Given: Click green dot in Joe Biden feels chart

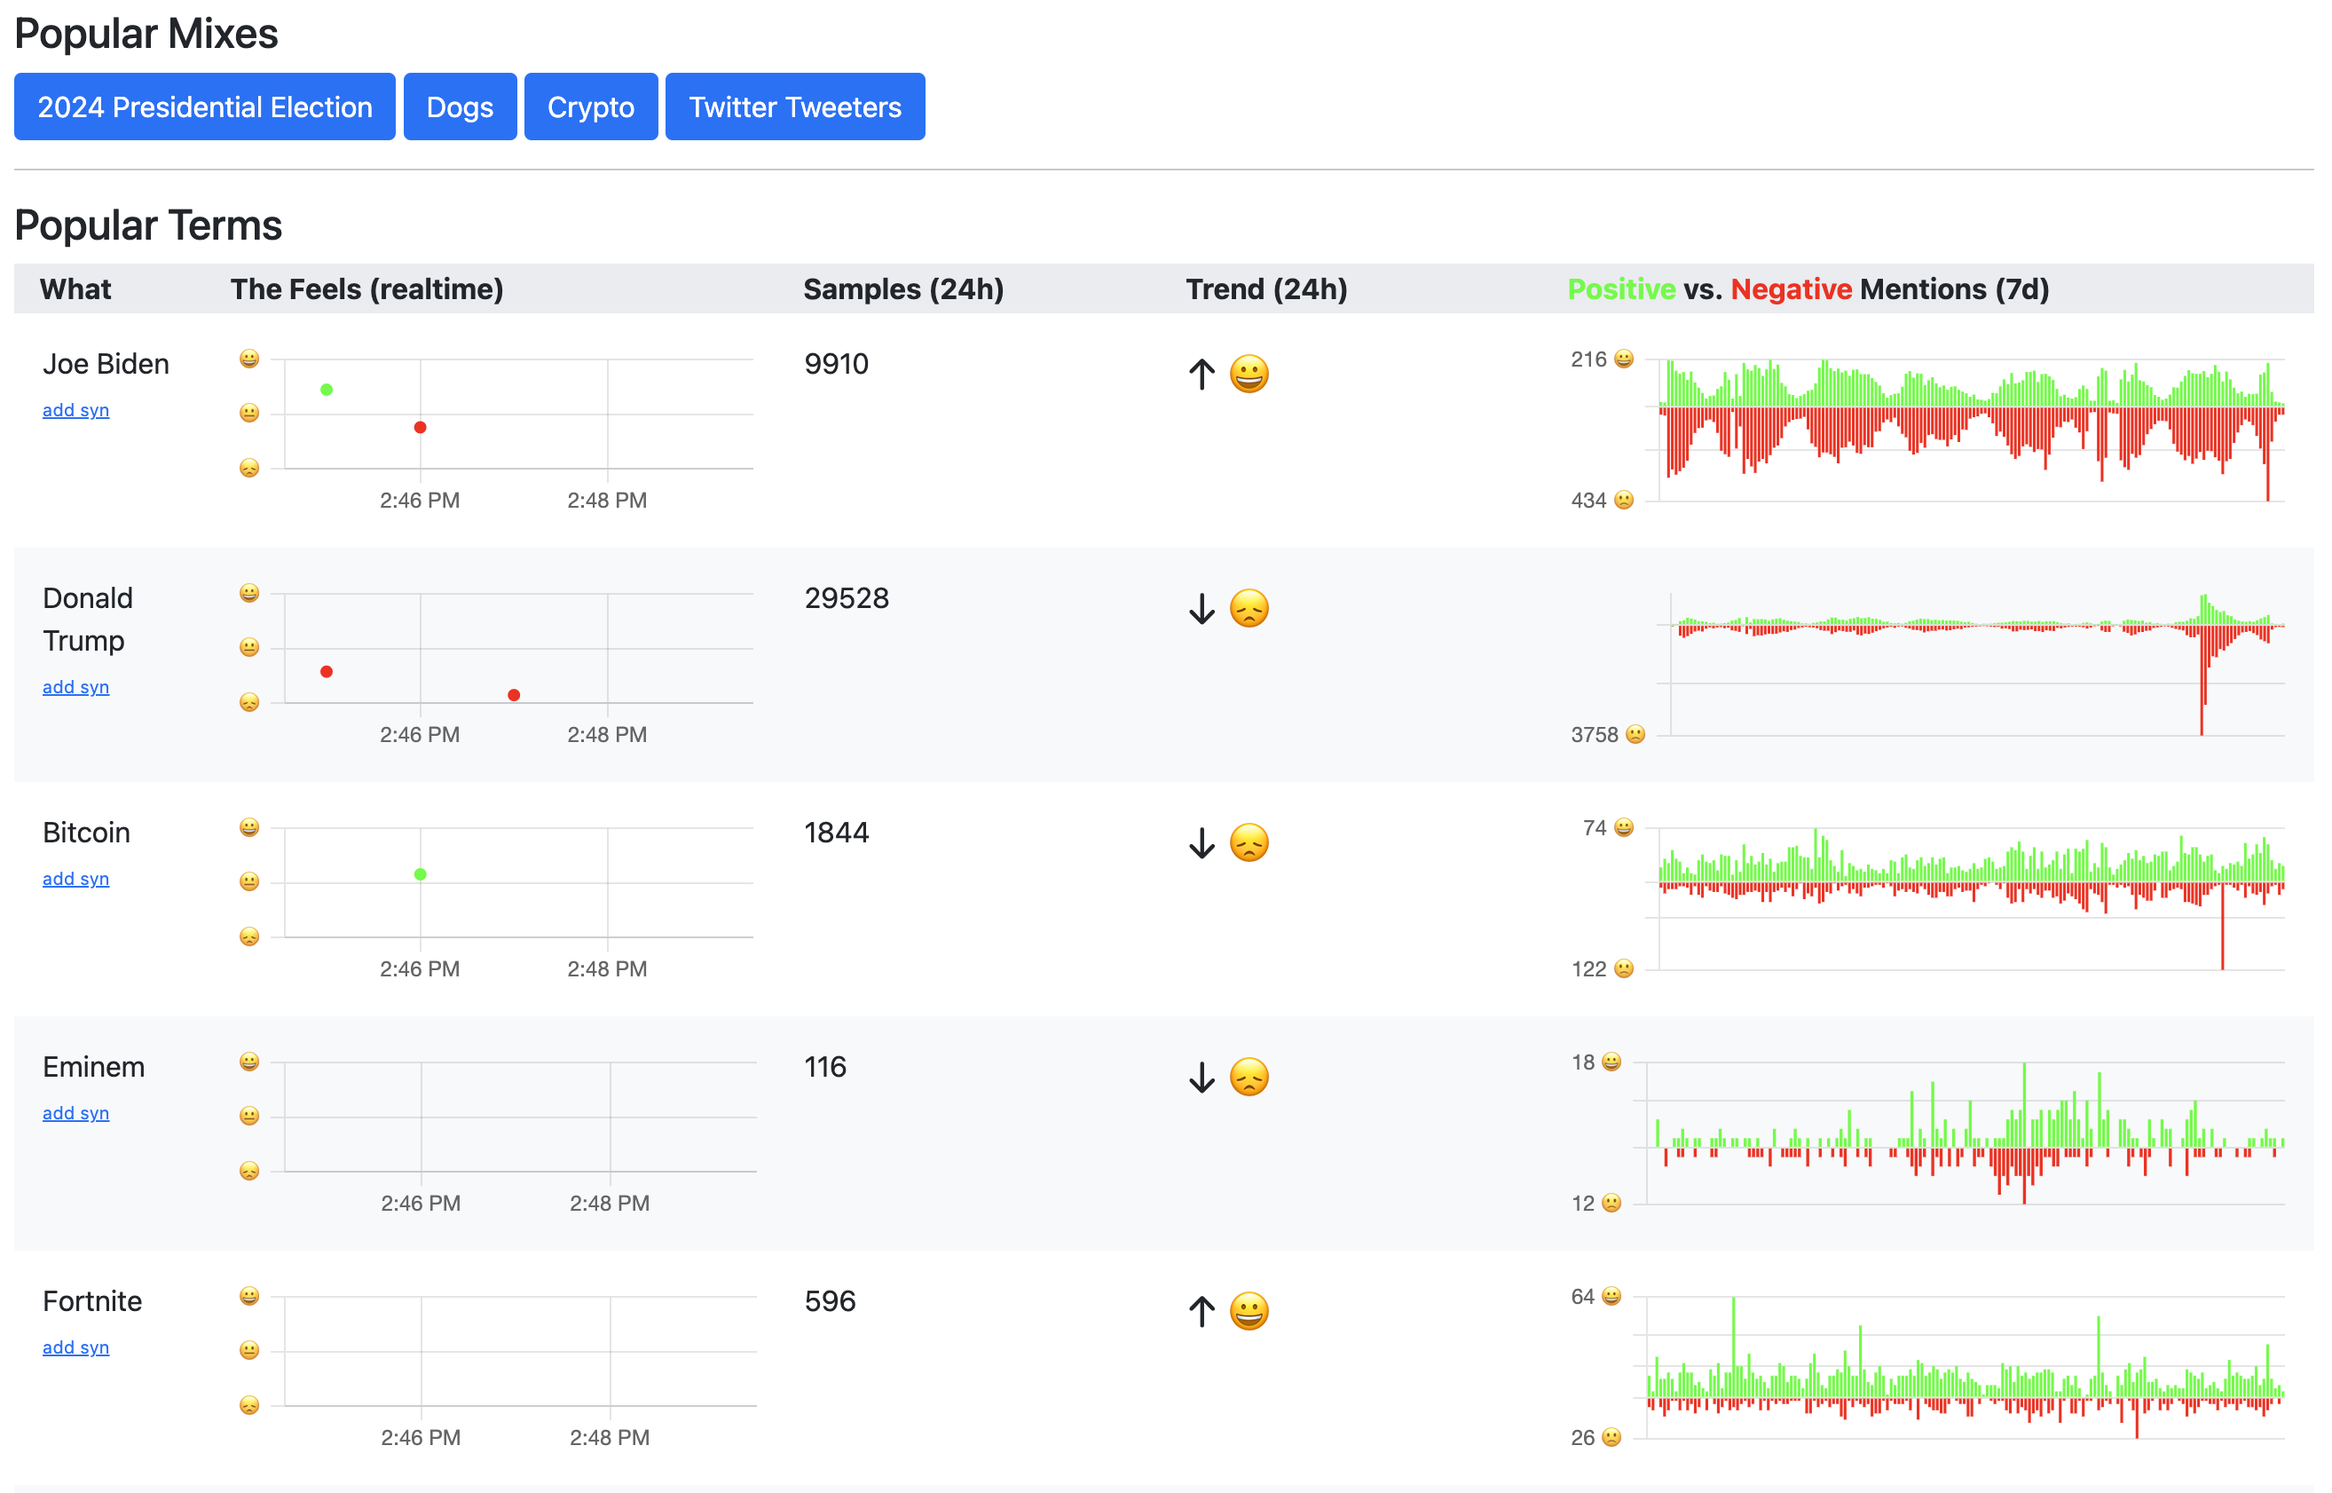Looking at the screenshot, I should [327, 390].
